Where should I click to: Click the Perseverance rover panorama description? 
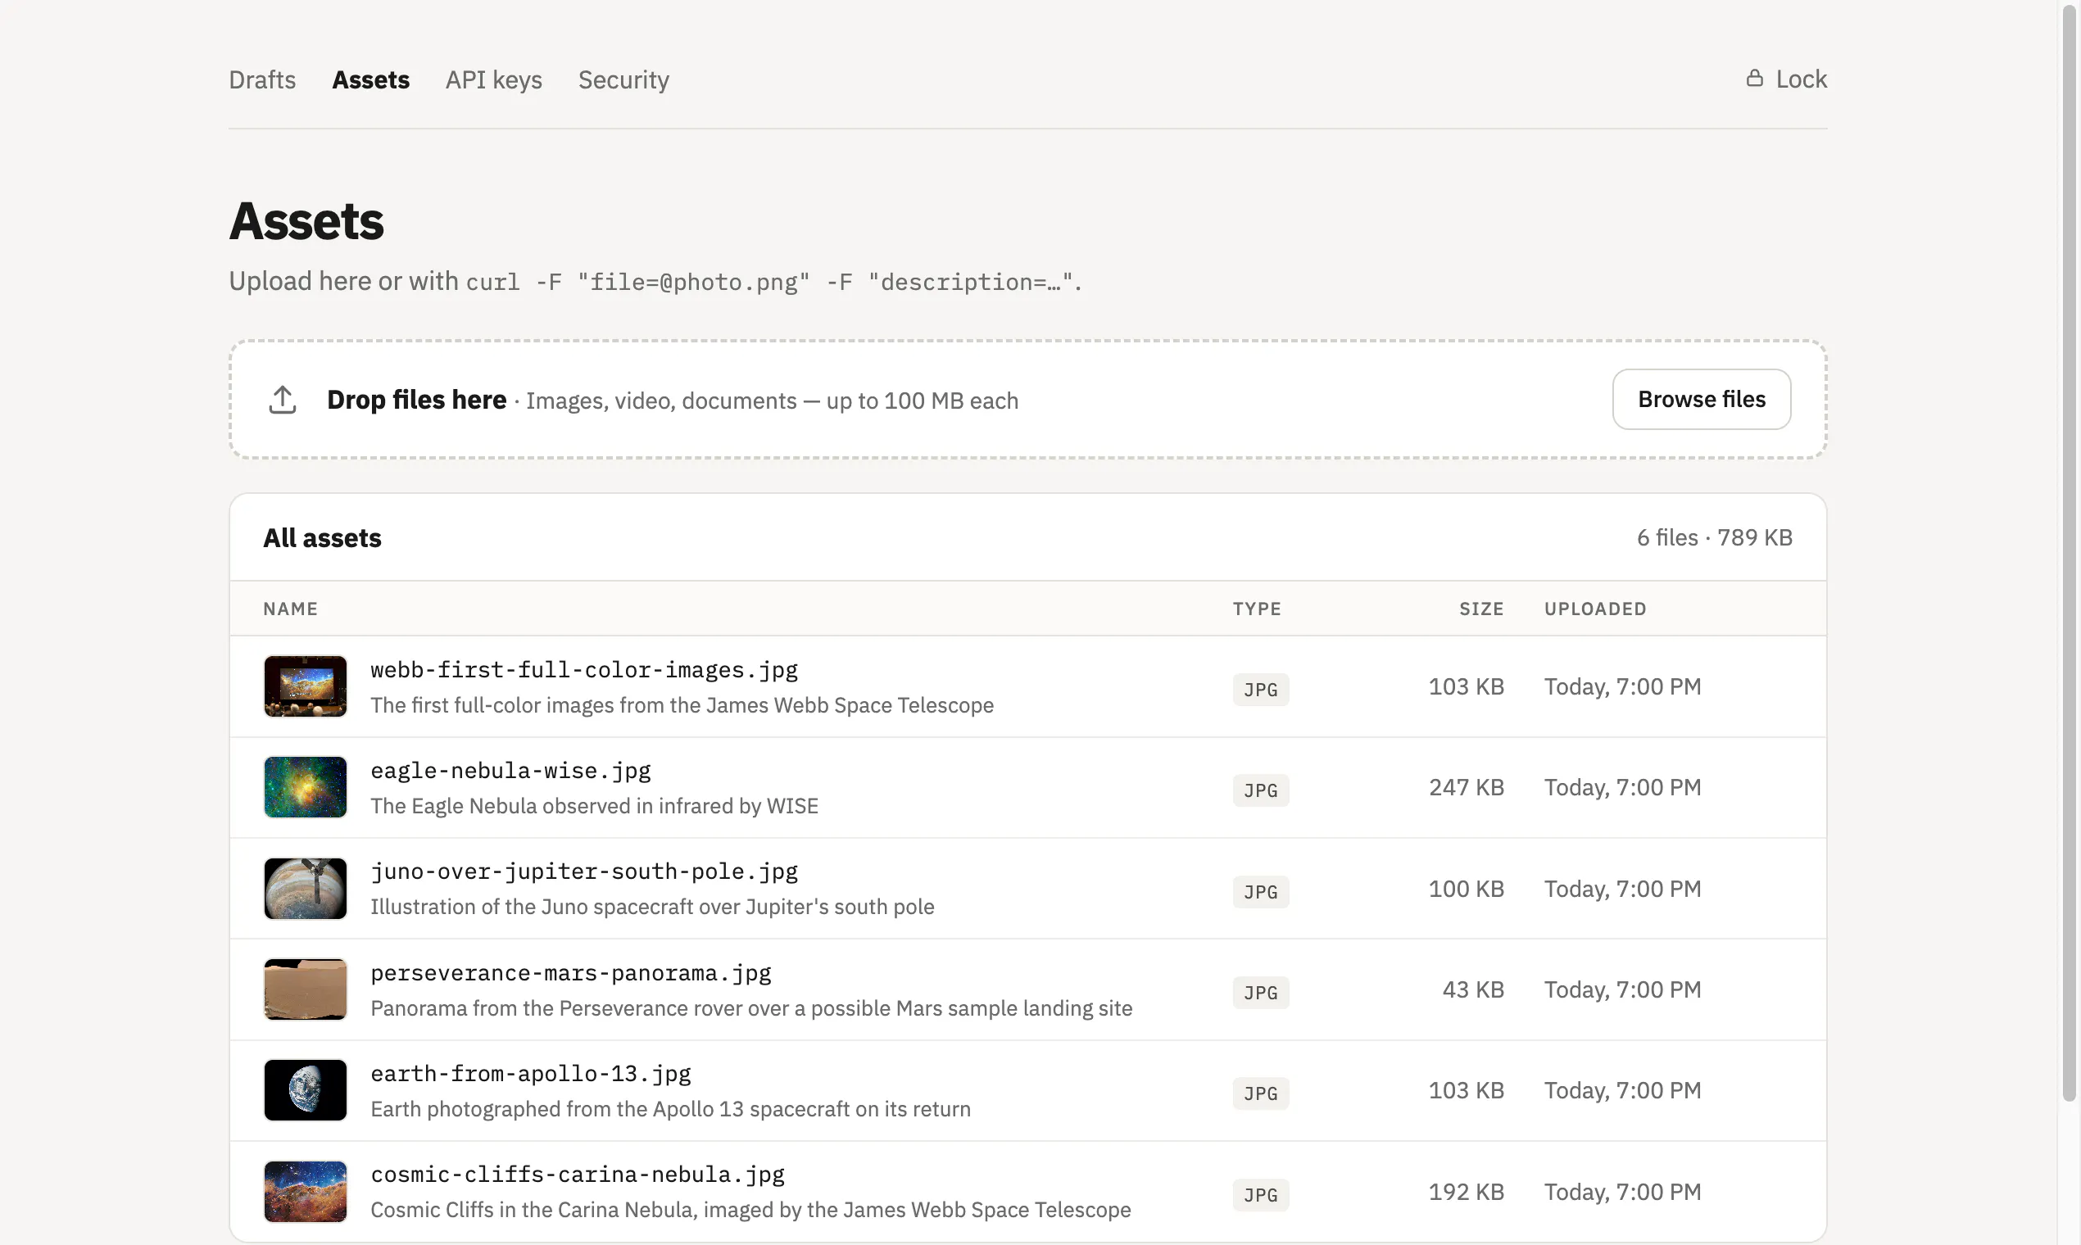point(751,1007)
